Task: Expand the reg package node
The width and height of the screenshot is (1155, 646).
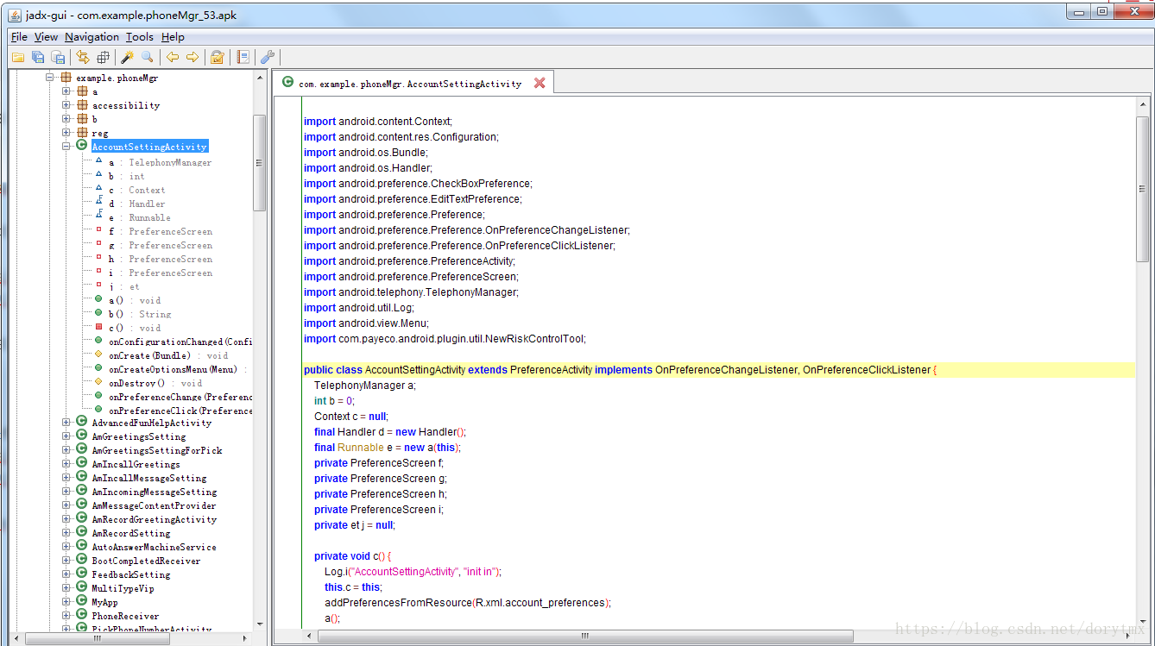Action: click(x=66, y=133)
